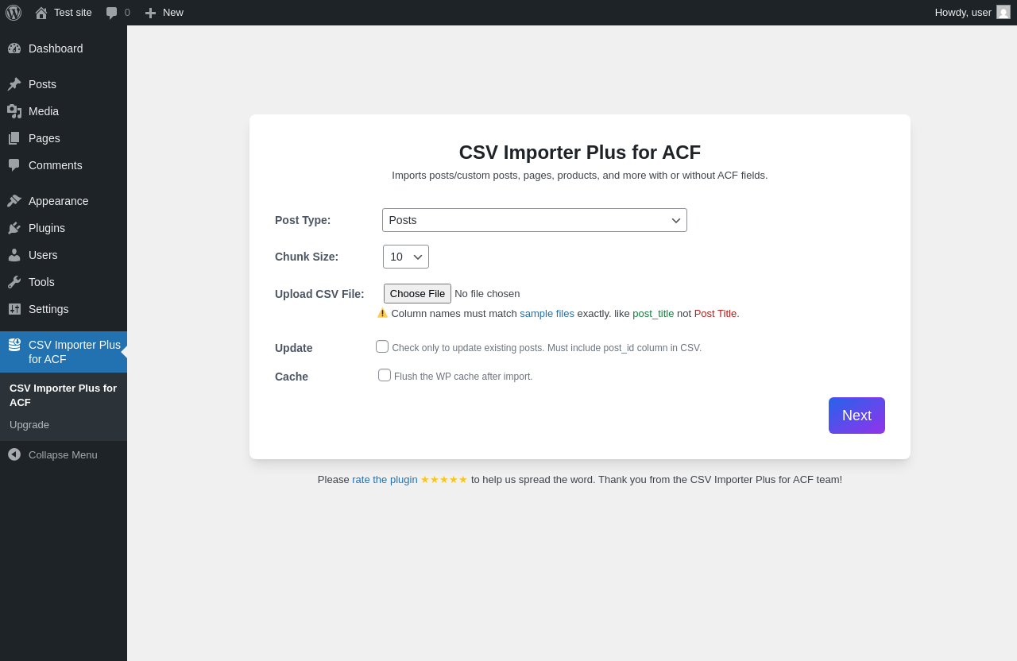Go to Appearance in the sidebar
The image size is (1017, 661).
(58, 201)
